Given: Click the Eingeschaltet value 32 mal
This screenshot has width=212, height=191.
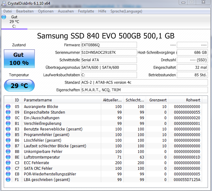Looking at the screenshot, I should coord(192,67).
